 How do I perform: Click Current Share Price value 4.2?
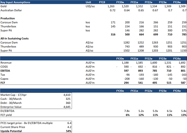[69, 127]
